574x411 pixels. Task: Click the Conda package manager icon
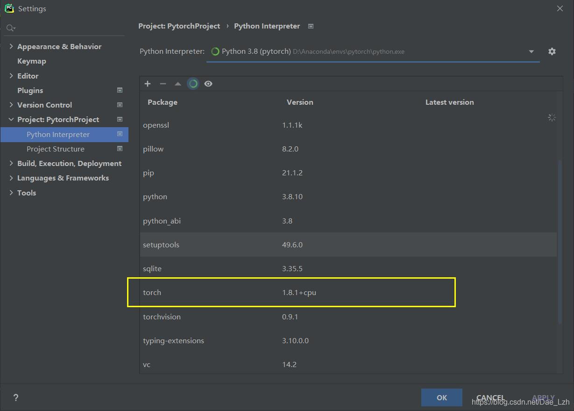(x=193, y=84)
